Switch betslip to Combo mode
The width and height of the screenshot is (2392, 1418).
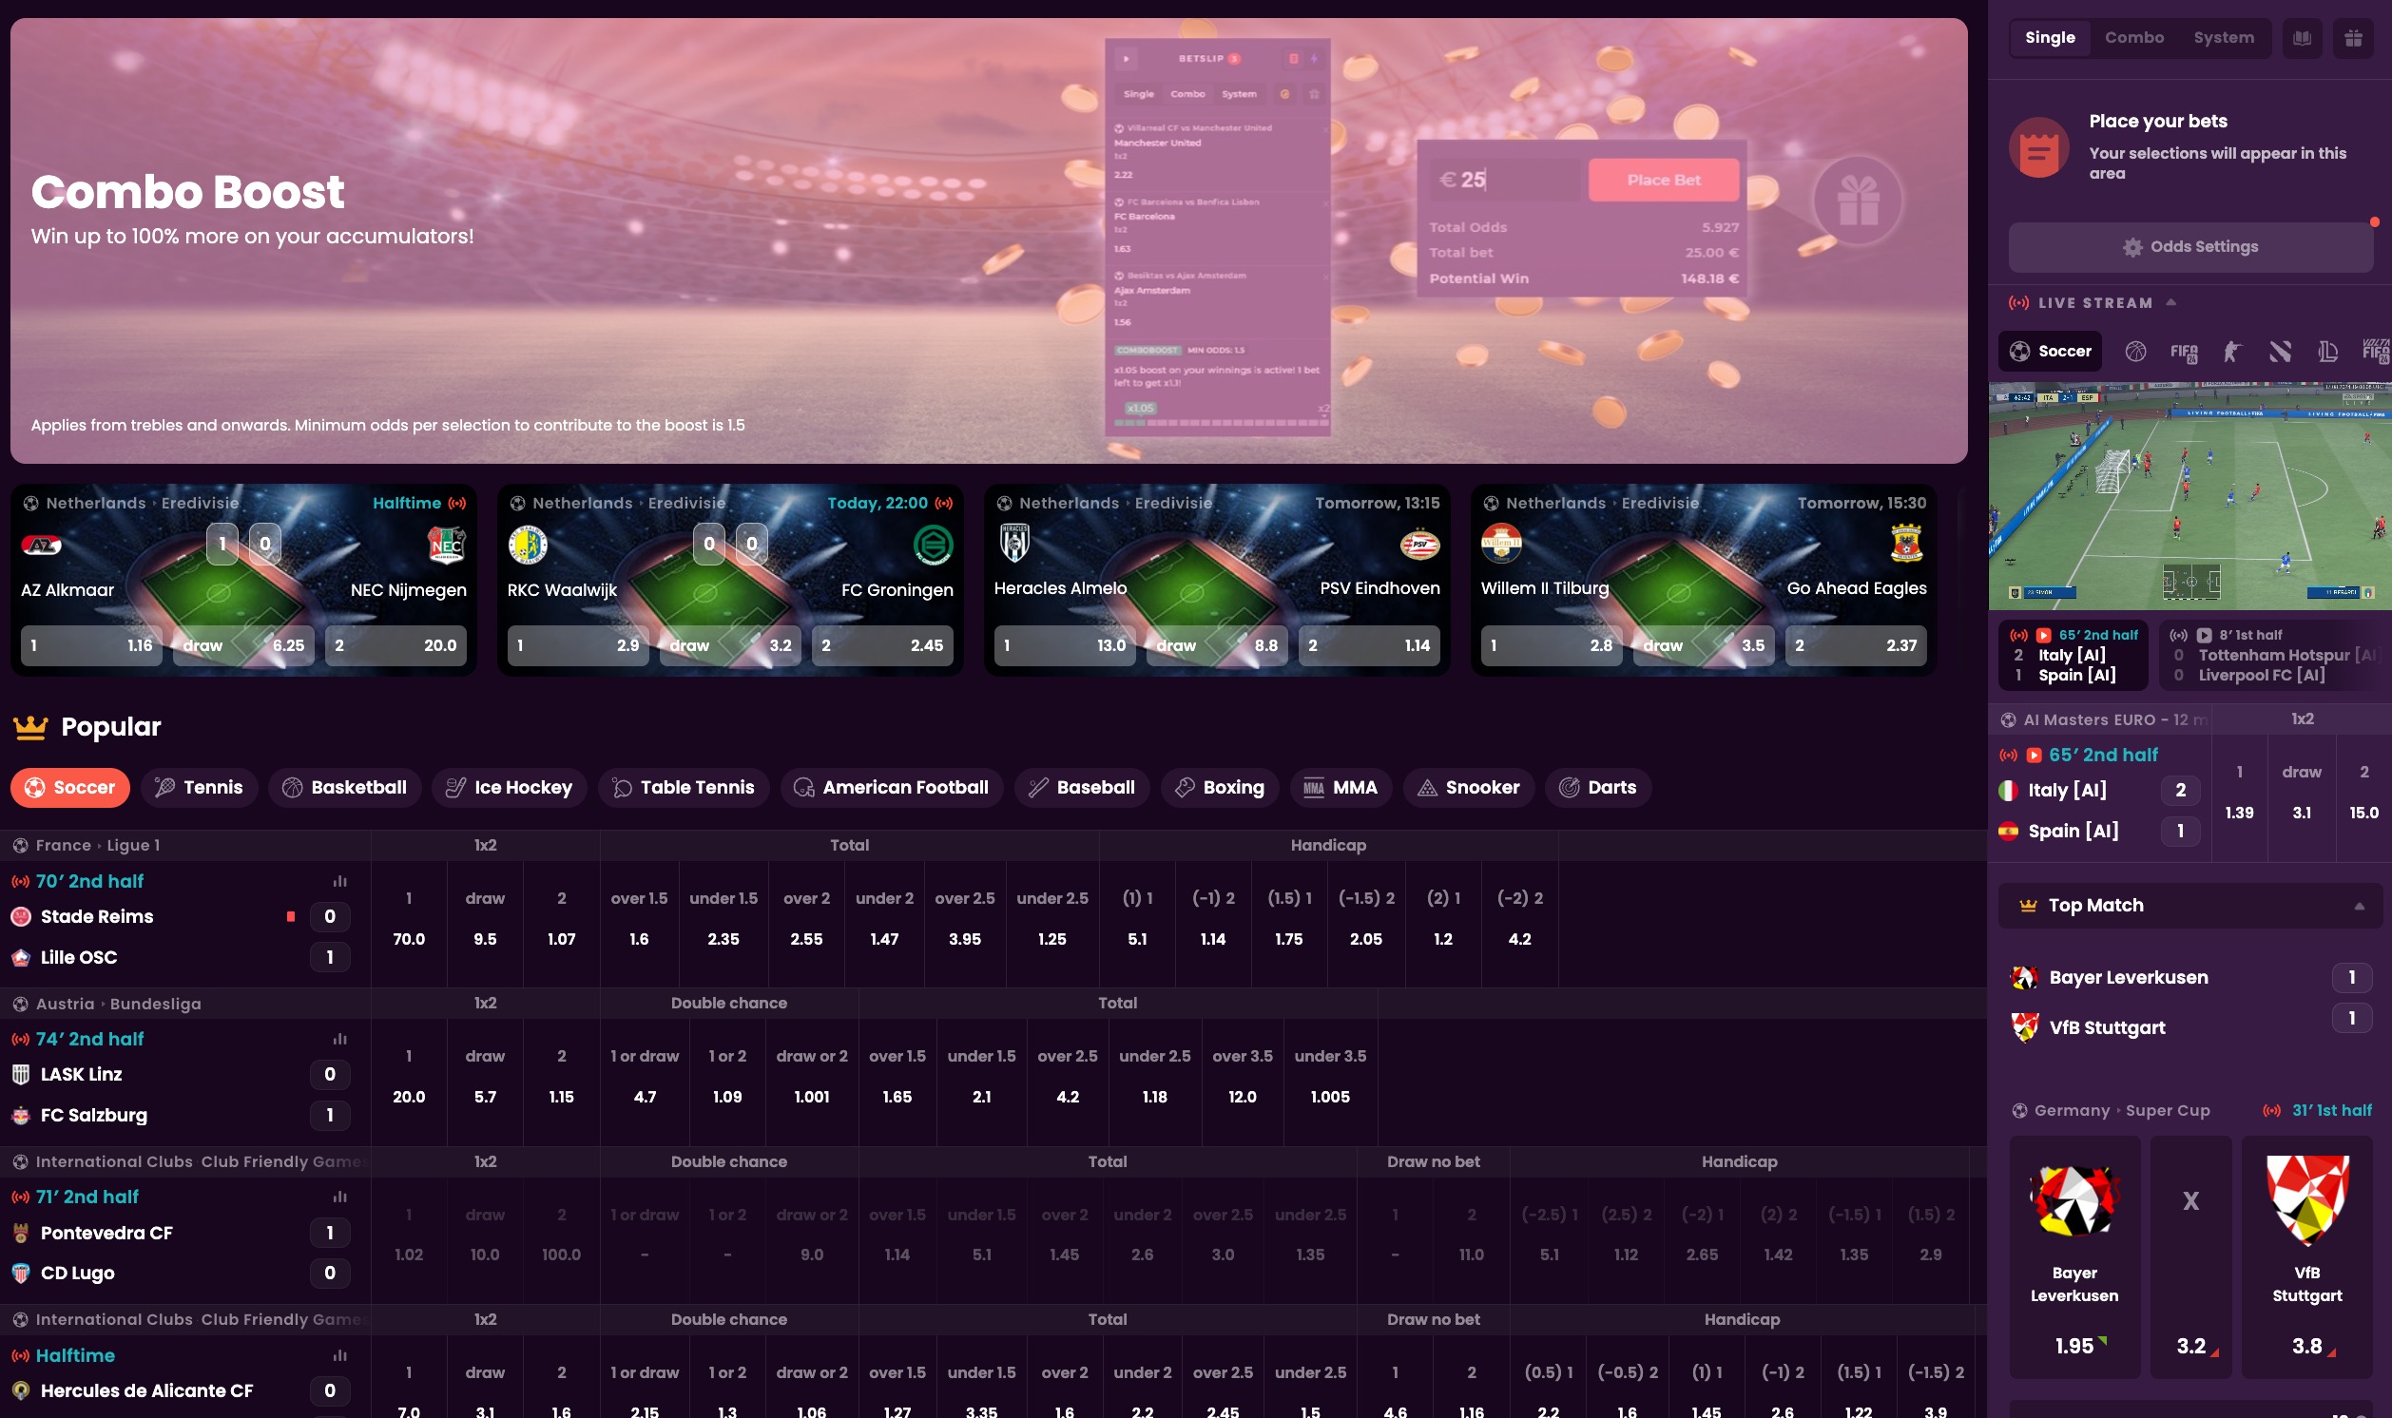pyautogui.click(x=2133, y=38)
